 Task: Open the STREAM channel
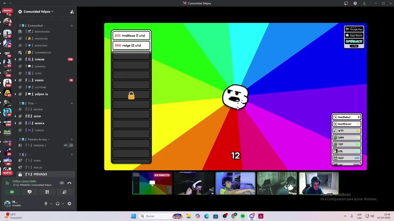point(46,60)
